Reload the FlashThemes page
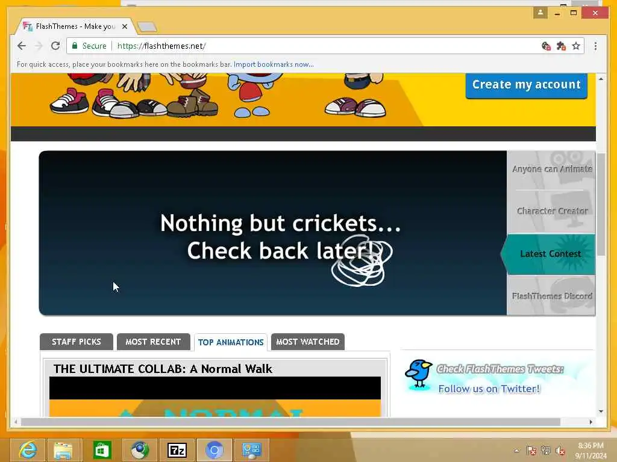The width and height of the screenshot is (617, 462). pos(55,46)
